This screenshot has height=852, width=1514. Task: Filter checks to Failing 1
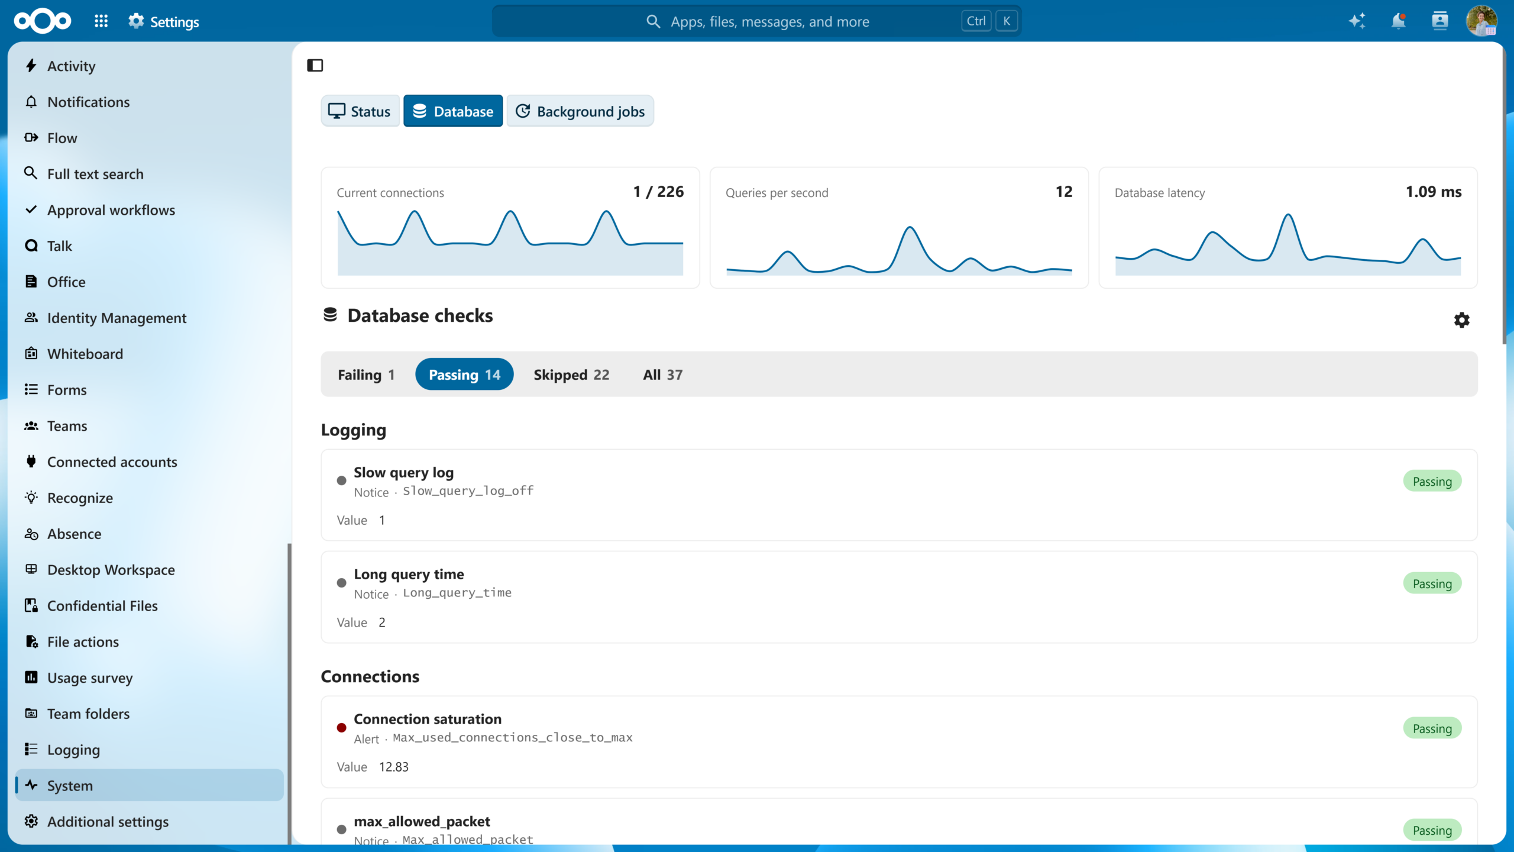click(366, 375)
